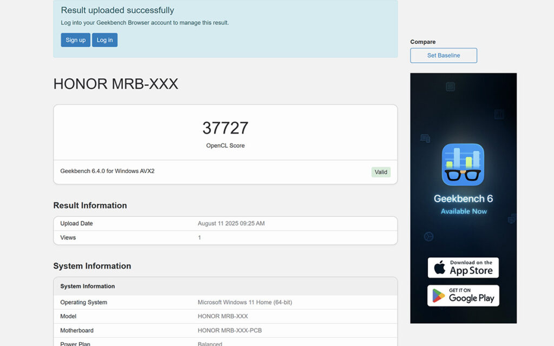The height and width of the screenshot is (346, 554).
Task: Click the Motherboard row label
Action: (x=77, y=330)
